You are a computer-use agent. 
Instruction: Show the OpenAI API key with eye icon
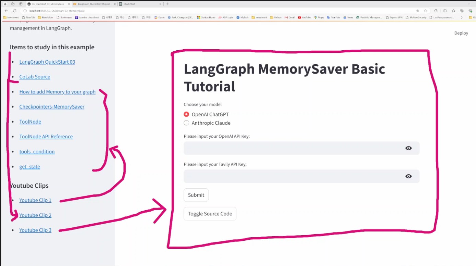408,148
